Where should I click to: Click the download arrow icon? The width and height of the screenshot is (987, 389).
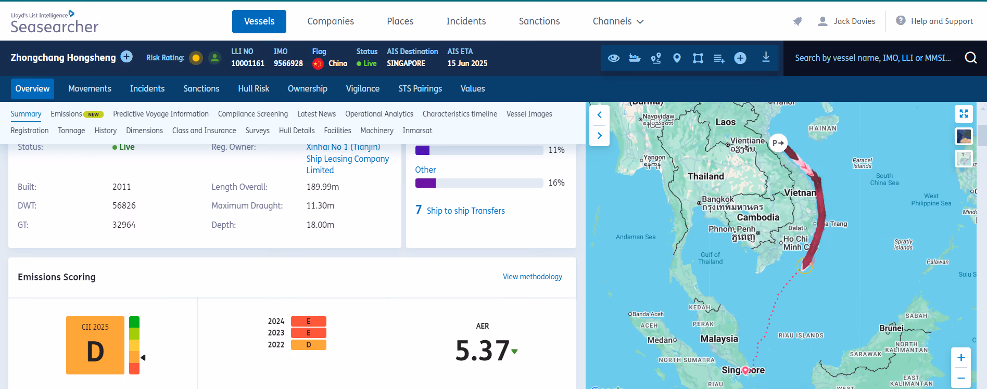tap(766, 57)
